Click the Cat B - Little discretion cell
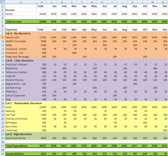 [21, 61]
